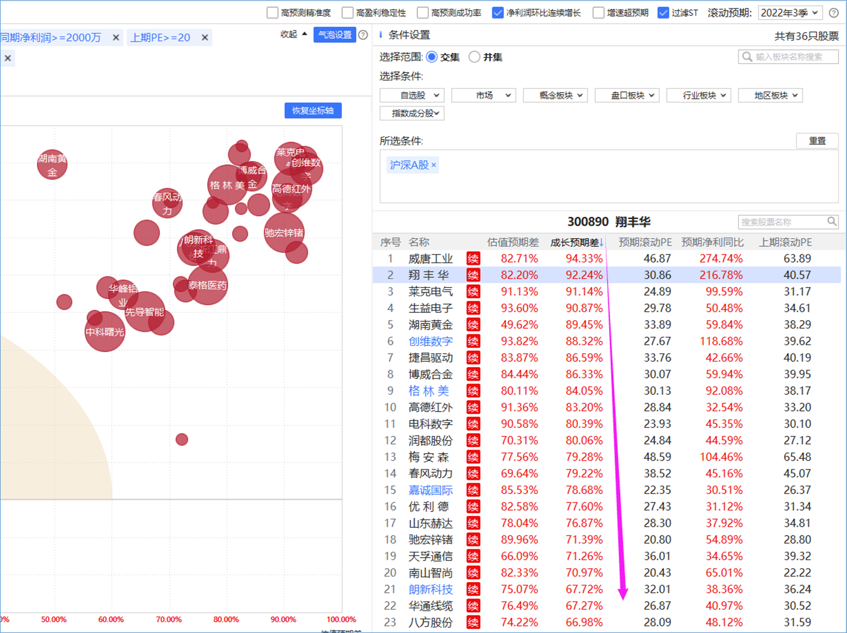The image size is (847, 633).
Task: Click the 搜索股票名称 search field
Action: [788, 221]
